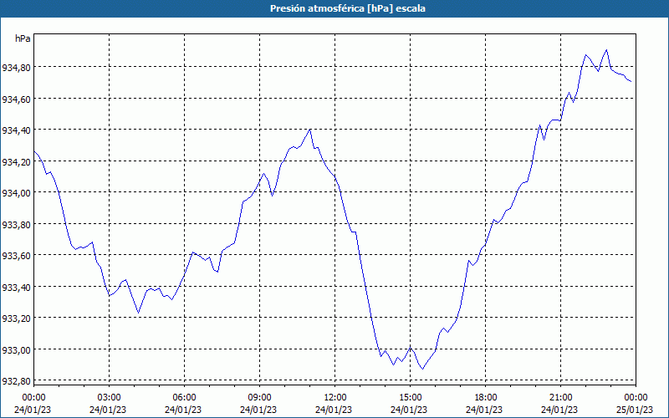Click the 06:00 time label

pos(184,398)
